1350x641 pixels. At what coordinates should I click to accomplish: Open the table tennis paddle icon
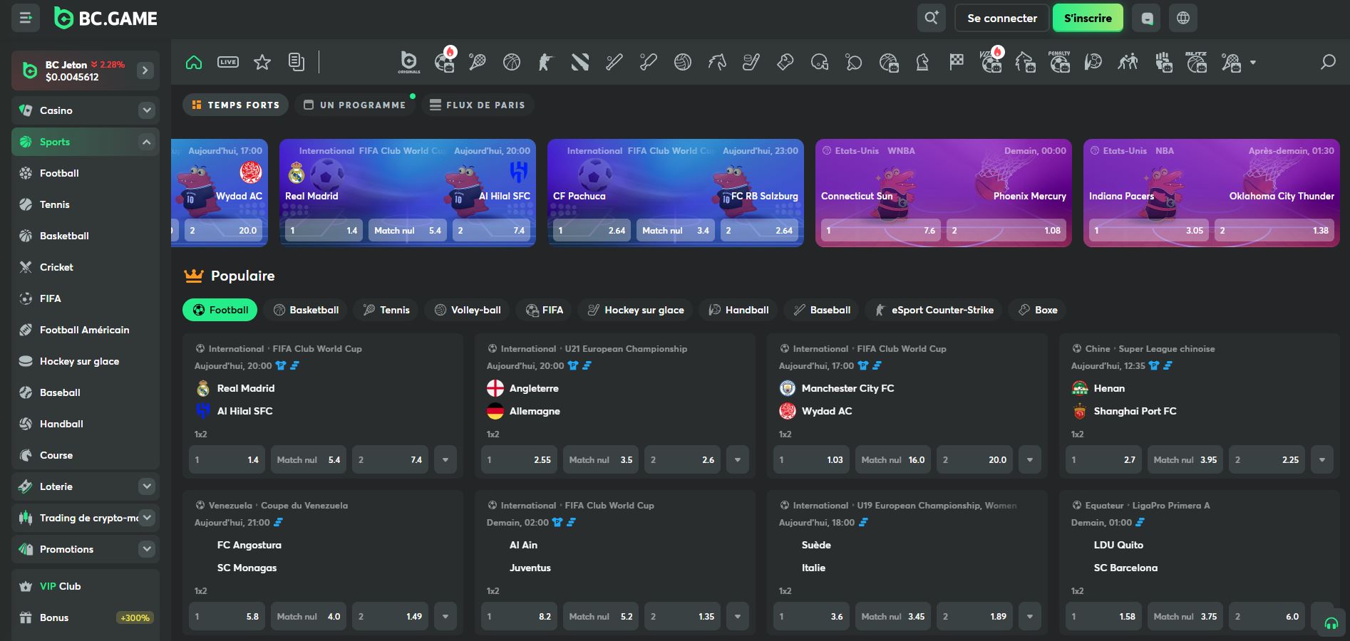coord(854,62)
